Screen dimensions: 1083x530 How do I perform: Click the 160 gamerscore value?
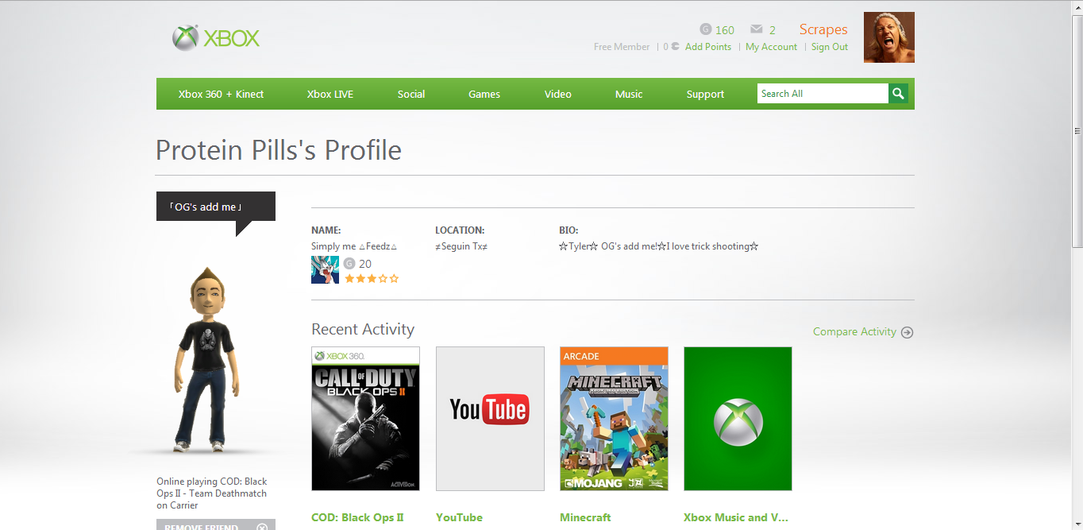(x=725, y=30)
